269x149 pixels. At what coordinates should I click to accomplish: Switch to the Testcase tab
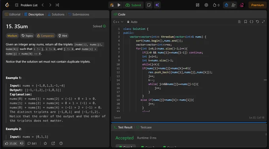point(144,127)
